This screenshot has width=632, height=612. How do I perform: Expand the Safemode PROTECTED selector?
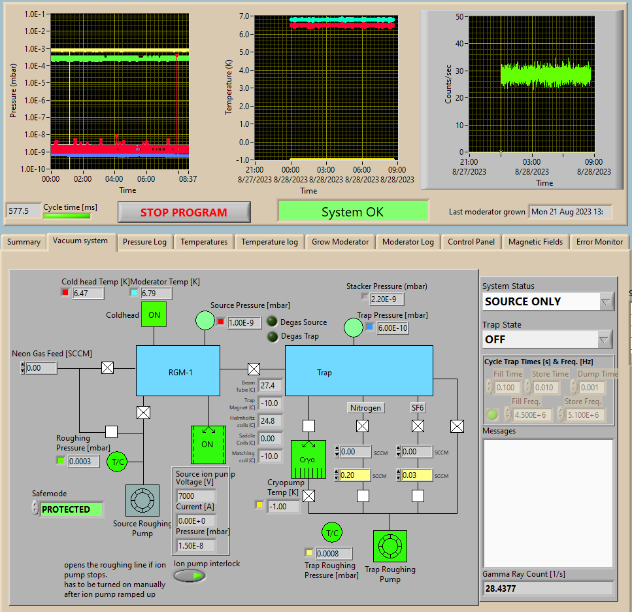(x=36, y=509)
